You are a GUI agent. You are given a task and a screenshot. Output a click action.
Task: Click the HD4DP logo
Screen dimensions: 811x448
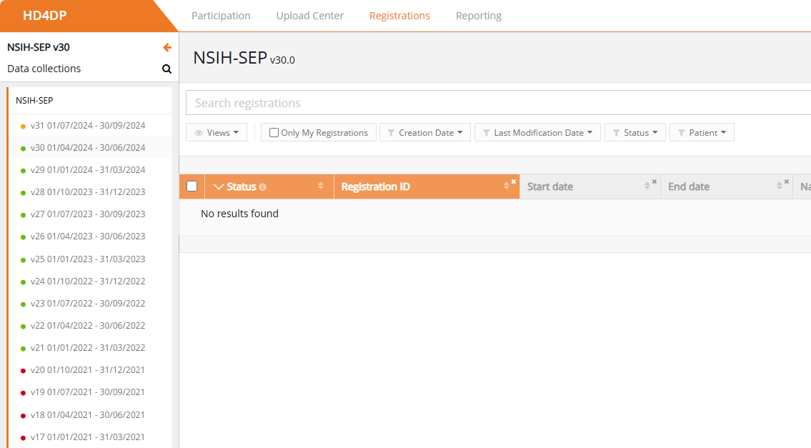pyautogui.click(x=44, y=16)
